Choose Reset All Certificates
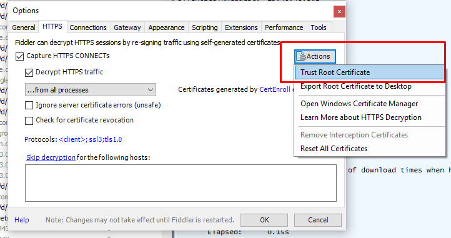 [334, 149]
